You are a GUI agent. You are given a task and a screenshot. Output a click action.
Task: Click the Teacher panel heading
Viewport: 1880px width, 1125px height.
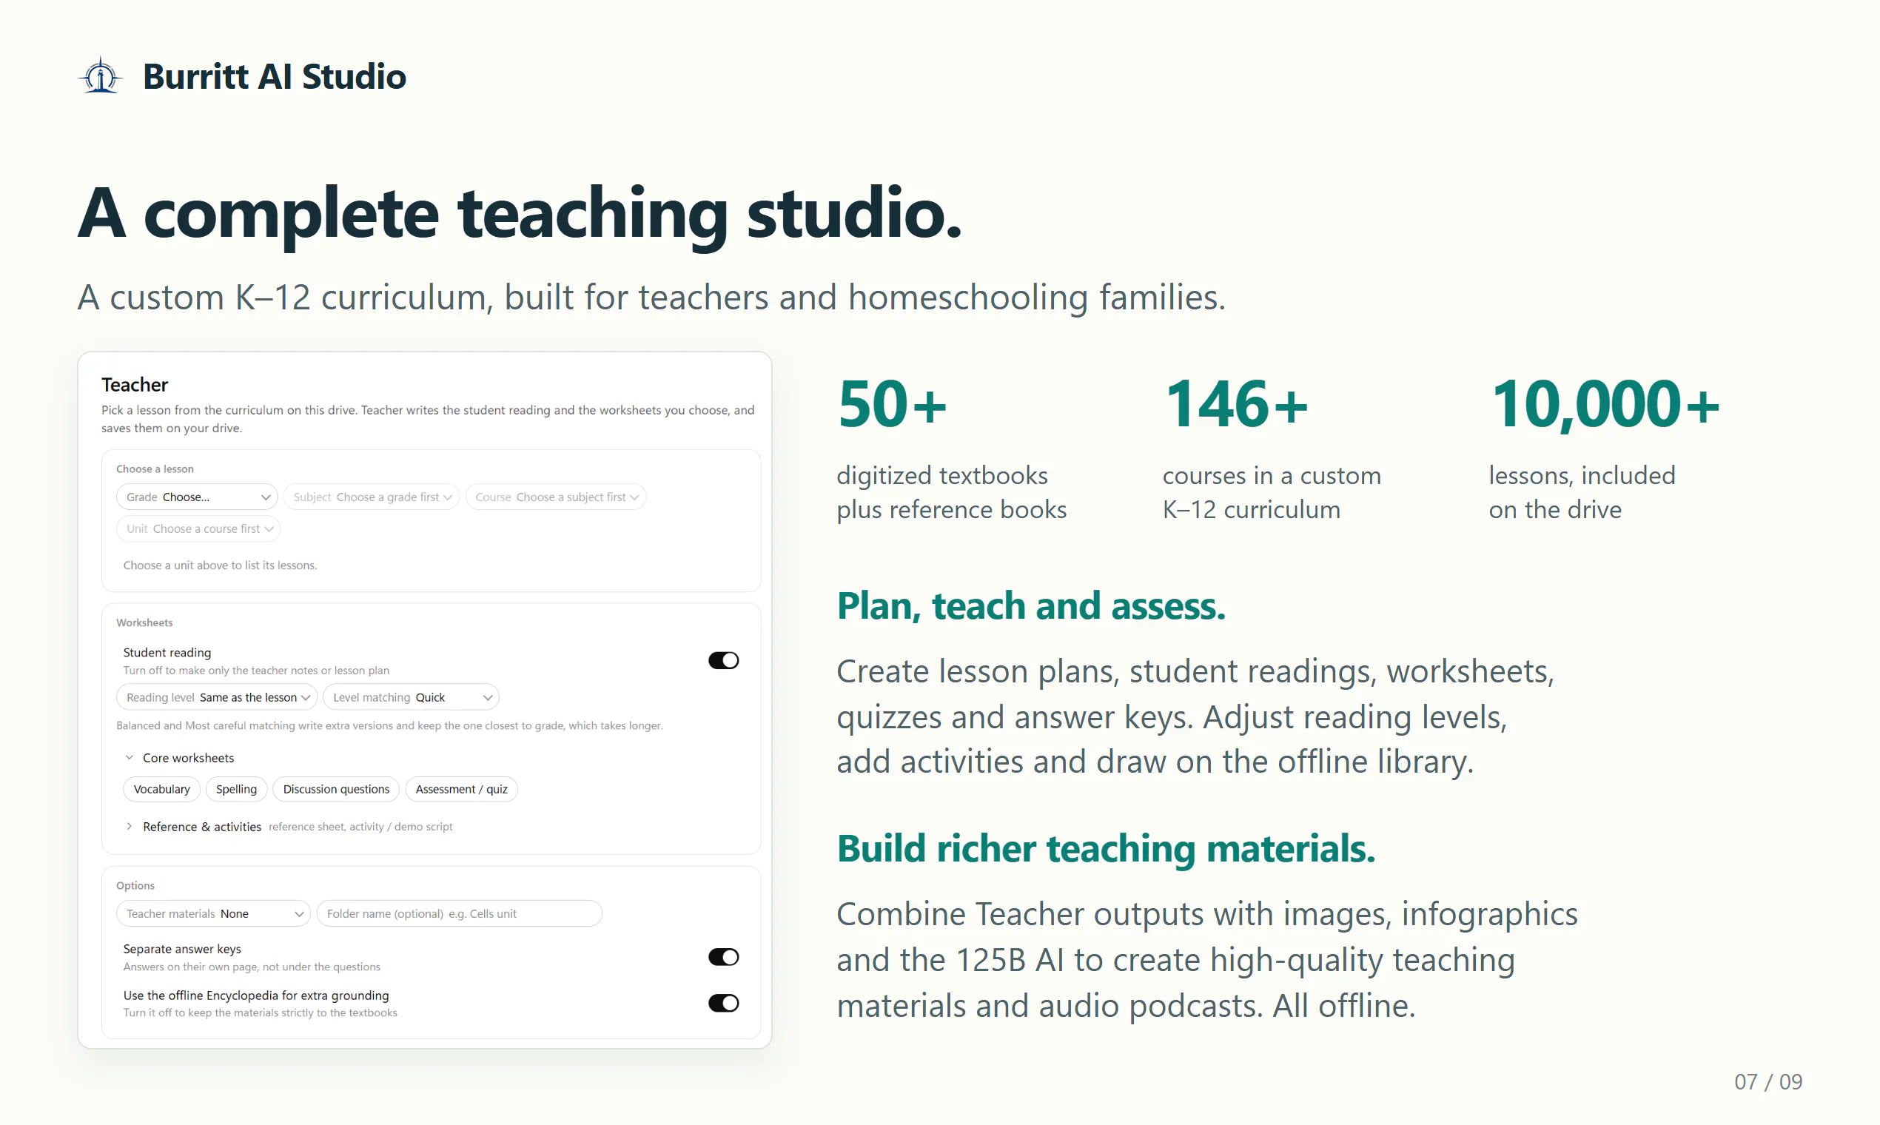tap(135, 384)
